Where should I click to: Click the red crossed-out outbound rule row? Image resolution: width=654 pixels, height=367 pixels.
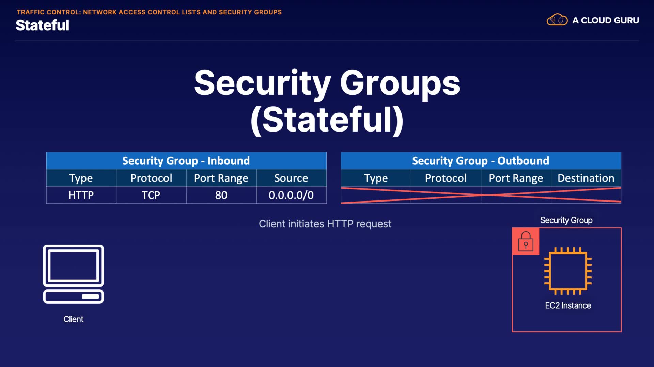(x=481, y=195)
